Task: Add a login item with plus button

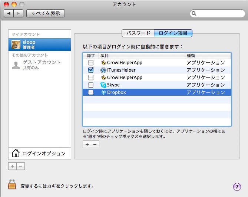Action: click(x=87, y=144)
